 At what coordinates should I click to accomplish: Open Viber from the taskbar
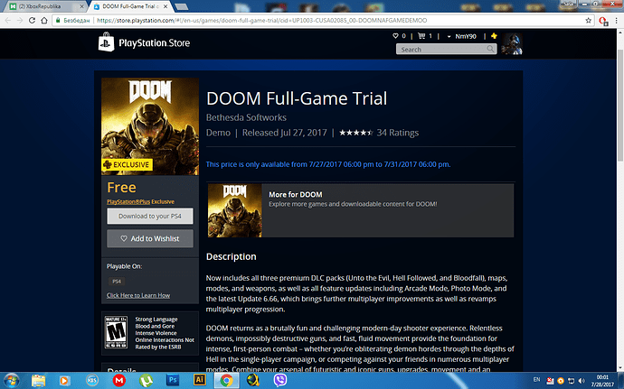coord(280,380)
